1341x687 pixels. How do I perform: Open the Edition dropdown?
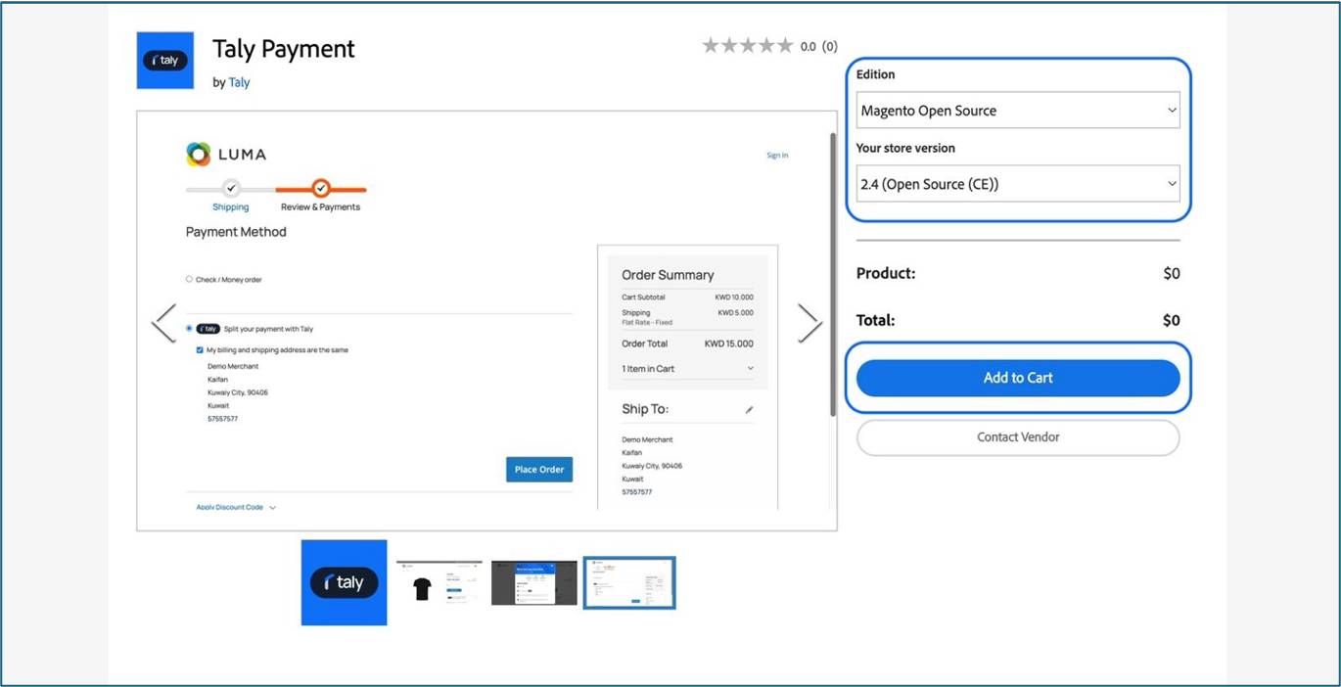[x=1018, y=111]
